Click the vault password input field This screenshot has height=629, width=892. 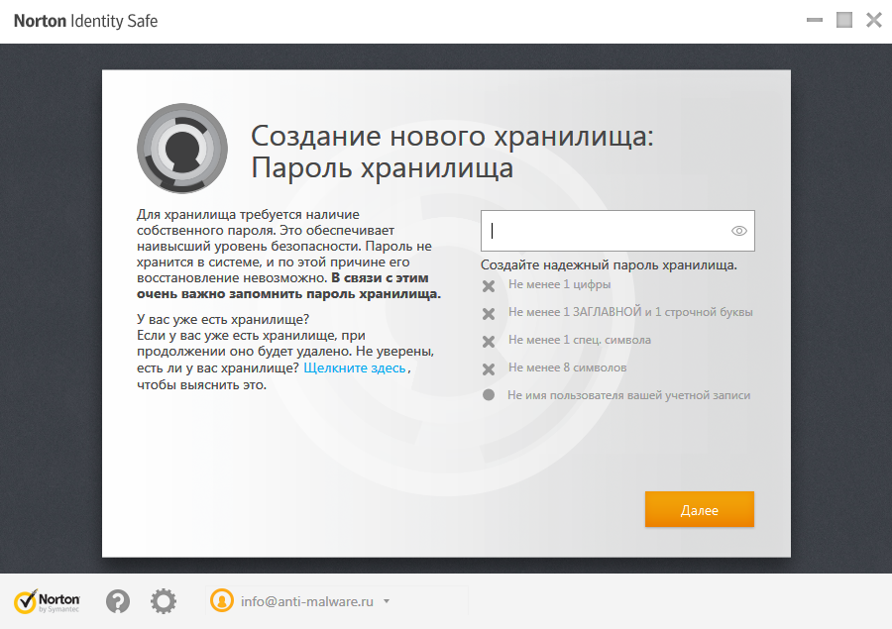(x=617, y=231)
